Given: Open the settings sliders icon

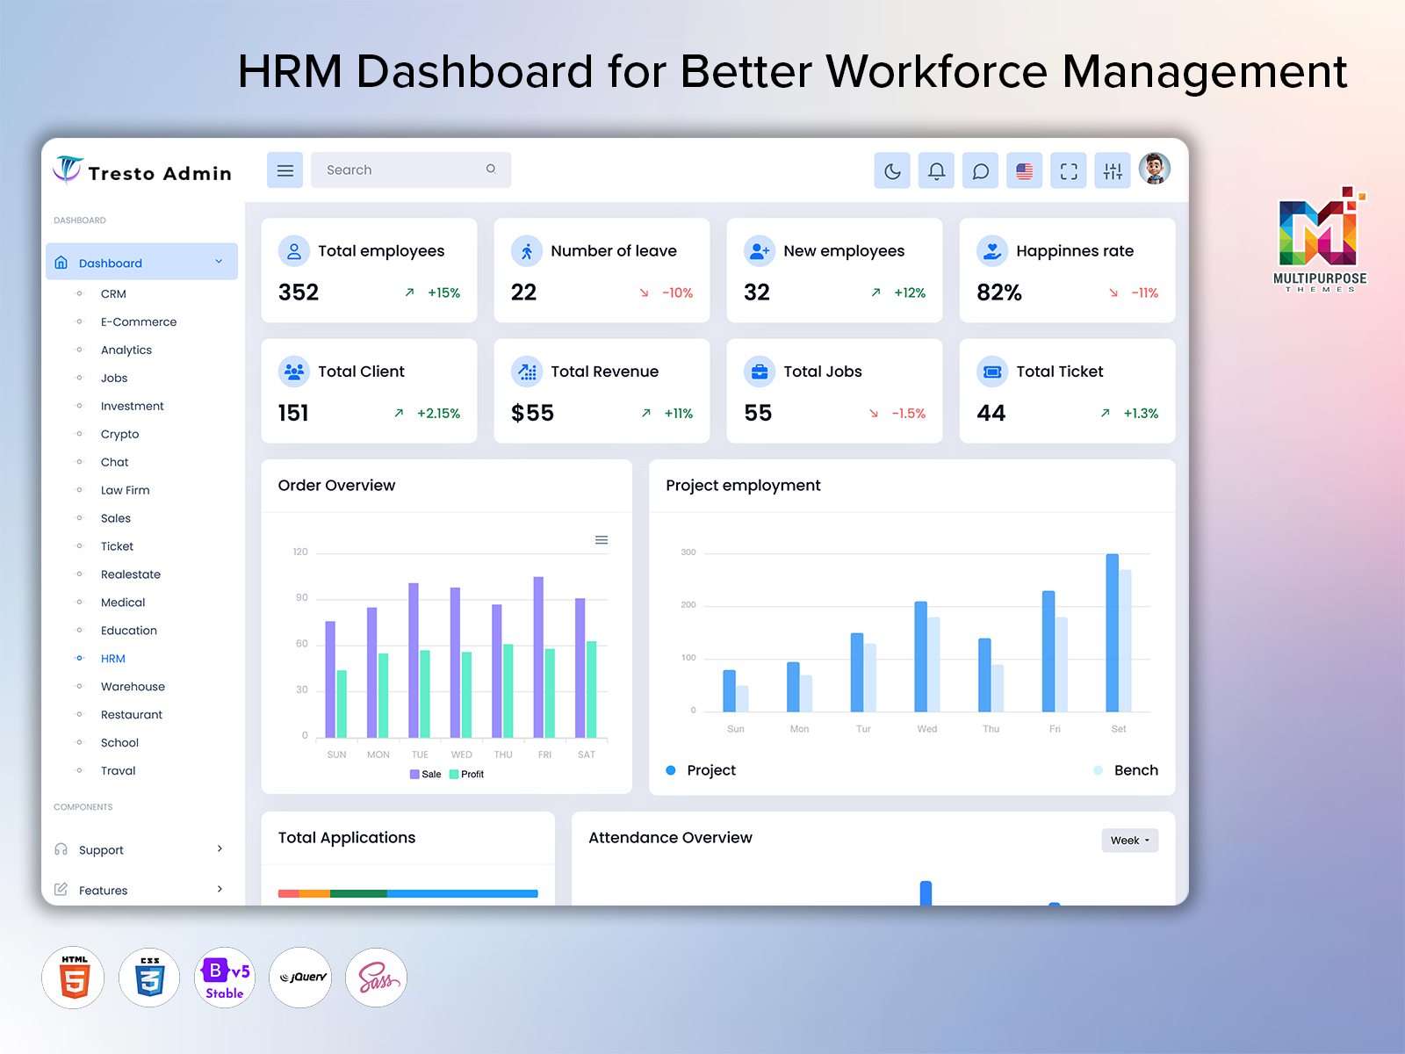Looking at the screenshot, I should [x=1113, y=170].
